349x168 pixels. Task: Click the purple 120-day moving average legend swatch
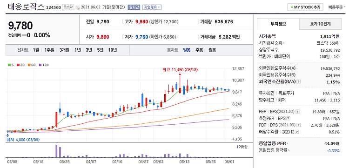point(40,65)
